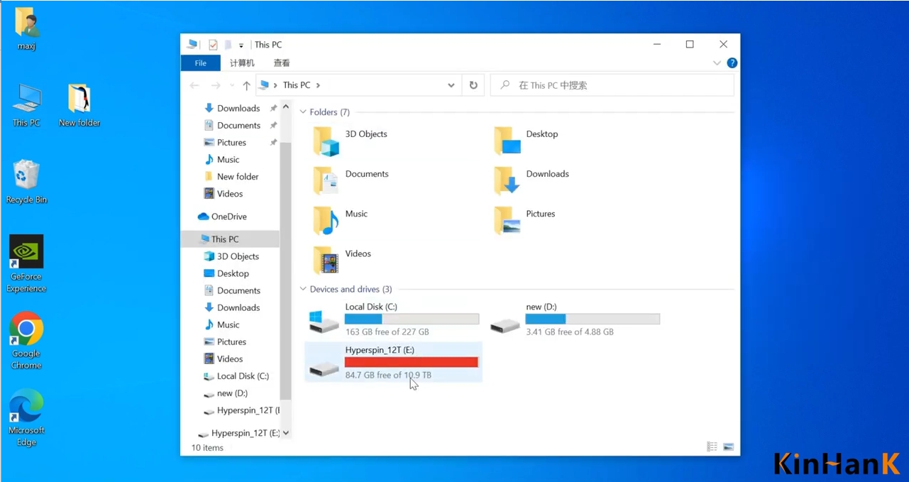Collapse the Folders (7) group
909x482 pixels.
point(303,112)
